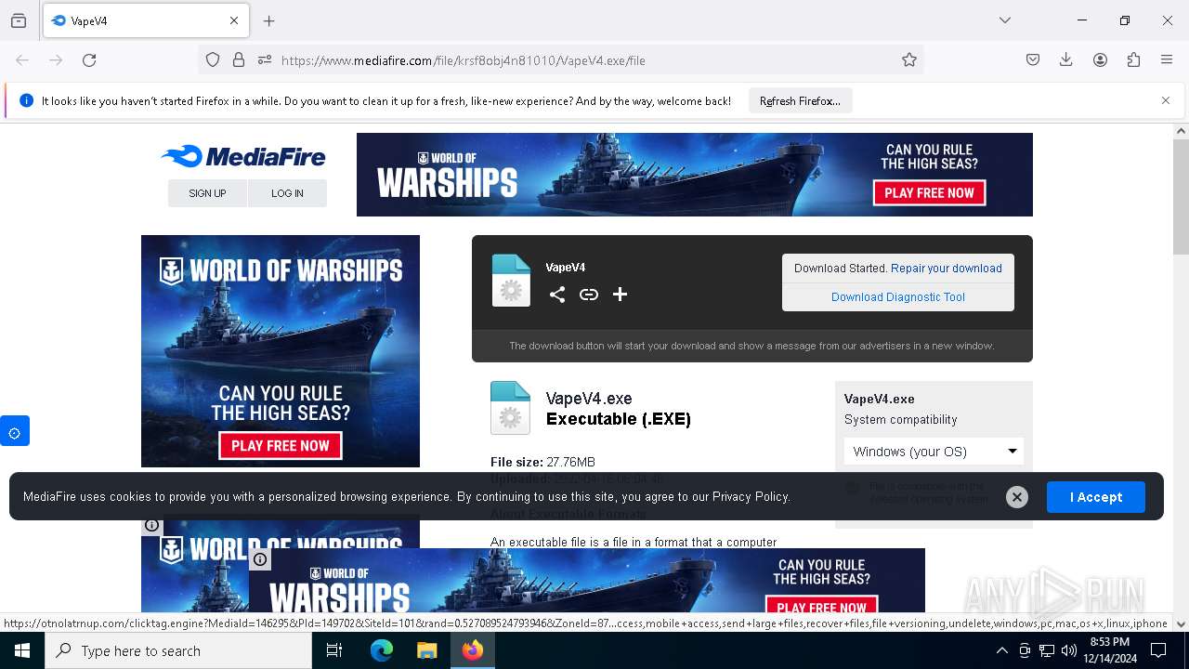The width and height of the screenshot is (1189, 669).
Task: Open World of Warships top banner ad
Action: click(695, 175)
